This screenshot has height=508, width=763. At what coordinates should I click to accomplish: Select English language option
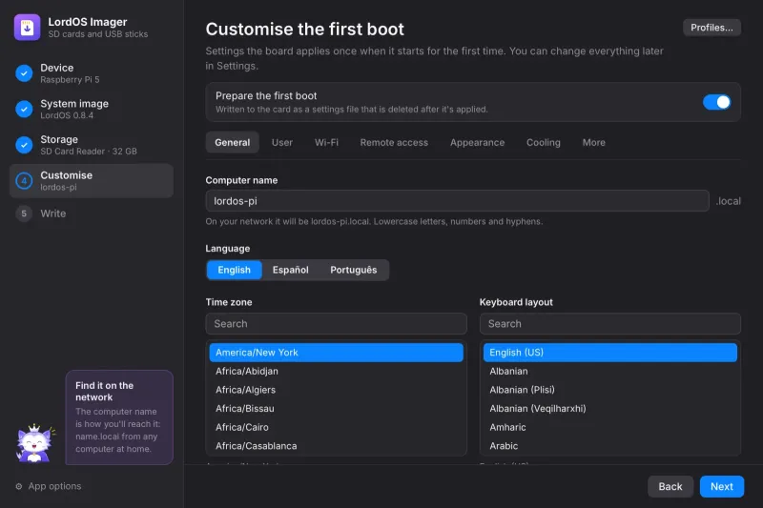pos(234,270)
